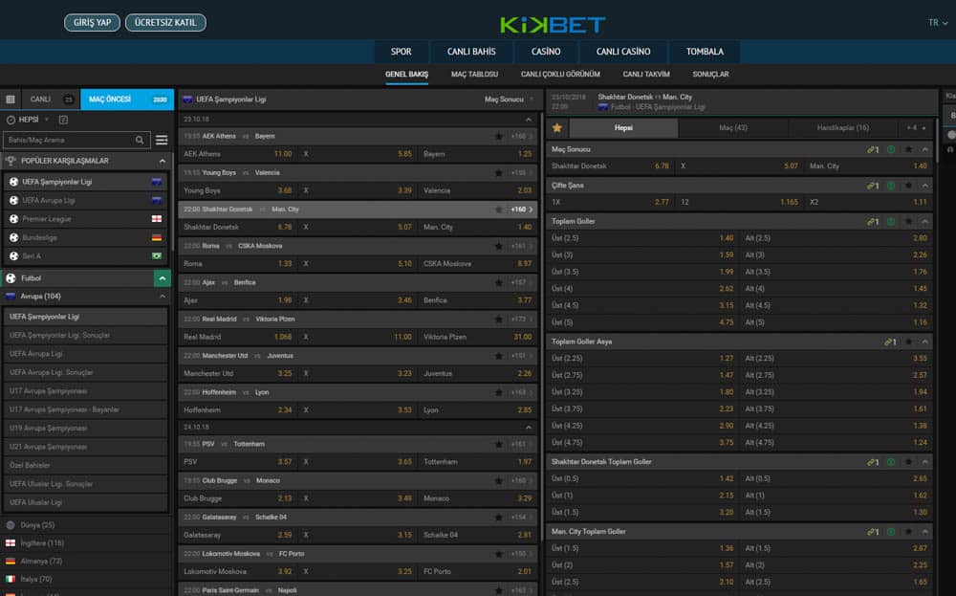The height and width of the screenshot is (596, 956).
Task: Click the EU flag icon in UEFA Şampiyonlar Ligi header
Action: point(187,99)
